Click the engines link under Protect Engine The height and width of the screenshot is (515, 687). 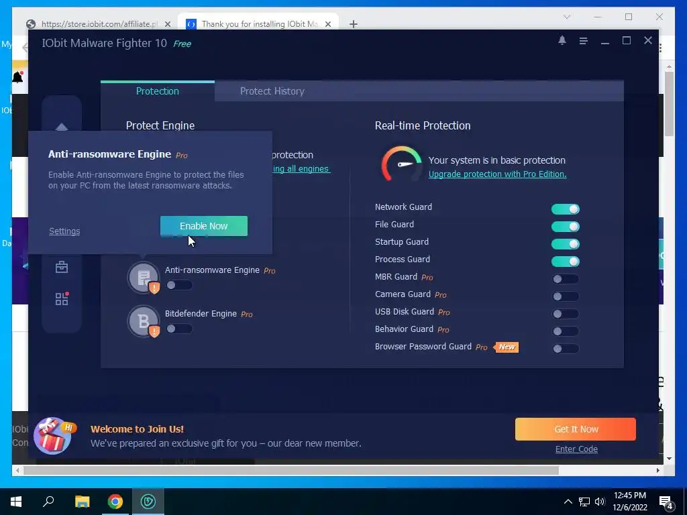(x=301, y=168)
